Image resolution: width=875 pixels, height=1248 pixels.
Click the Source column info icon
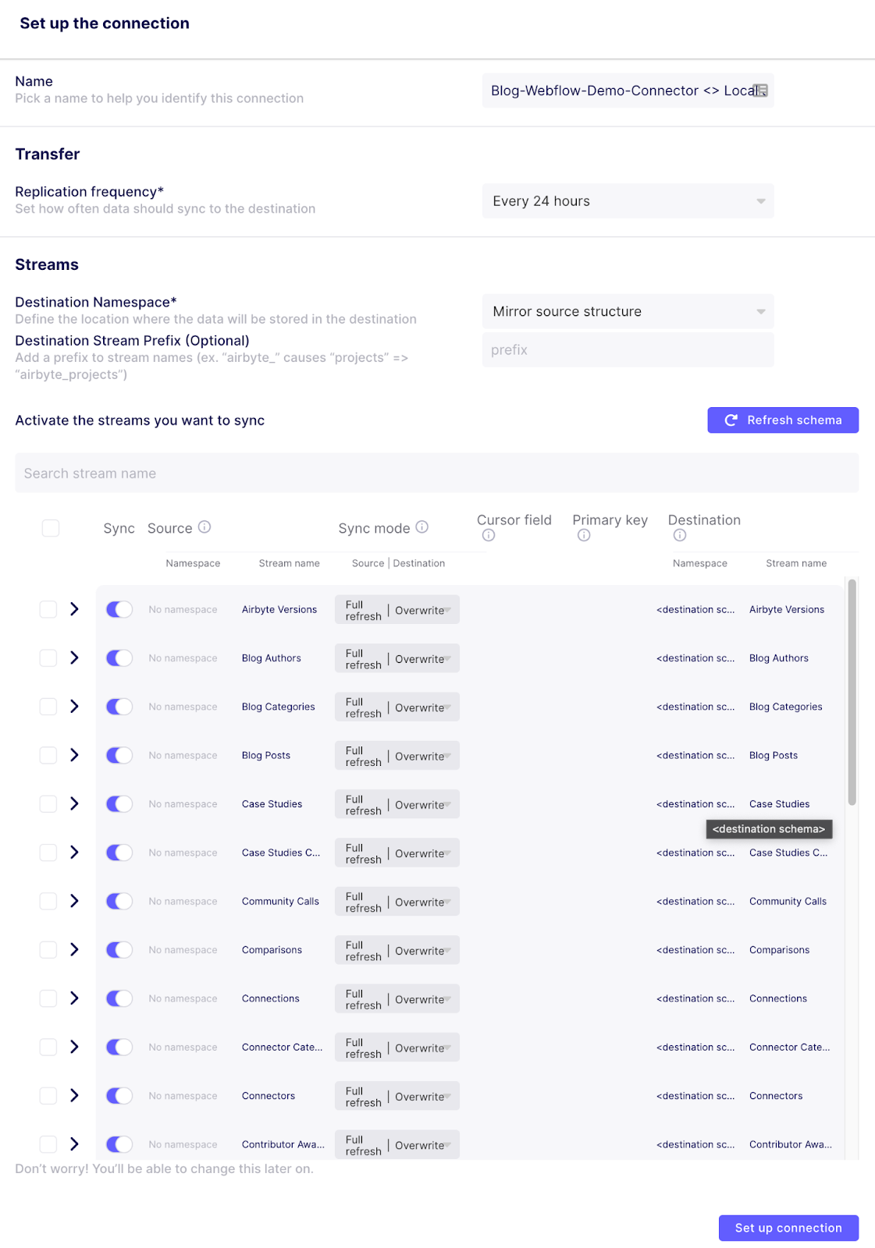tap(204, 527)
